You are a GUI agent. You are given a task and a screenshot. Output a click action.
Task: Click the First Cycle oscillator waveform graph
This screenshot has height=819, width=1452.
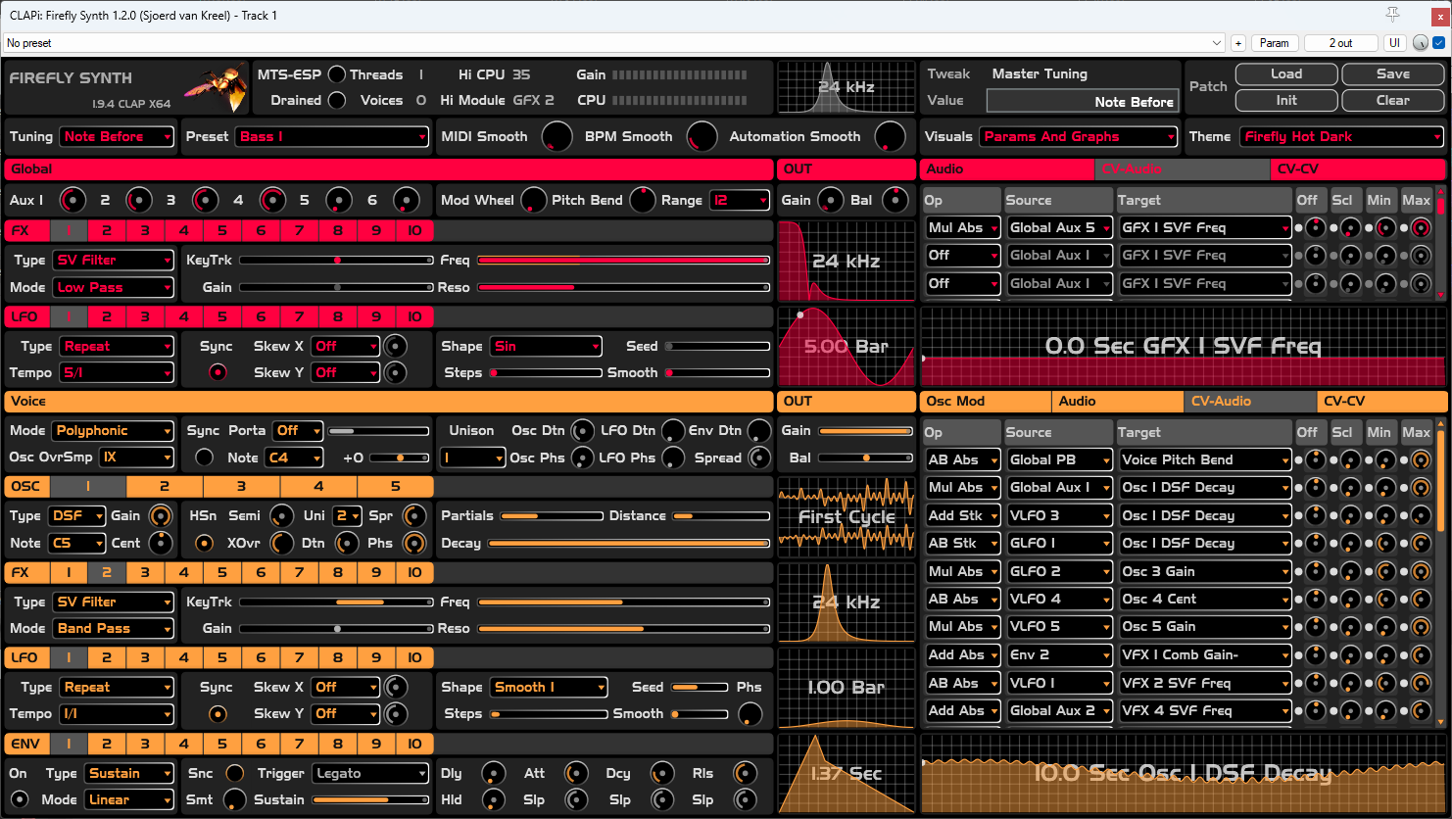(x=847, y=516)
